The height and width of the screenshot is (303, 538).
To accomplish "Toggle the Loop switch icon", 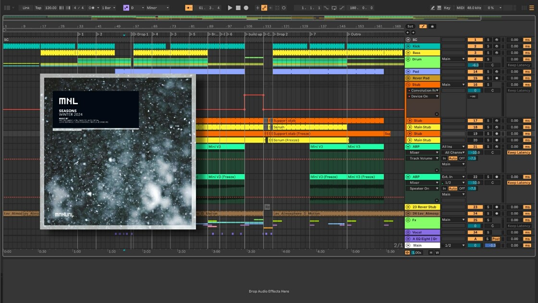I will (x=334, y=8).
